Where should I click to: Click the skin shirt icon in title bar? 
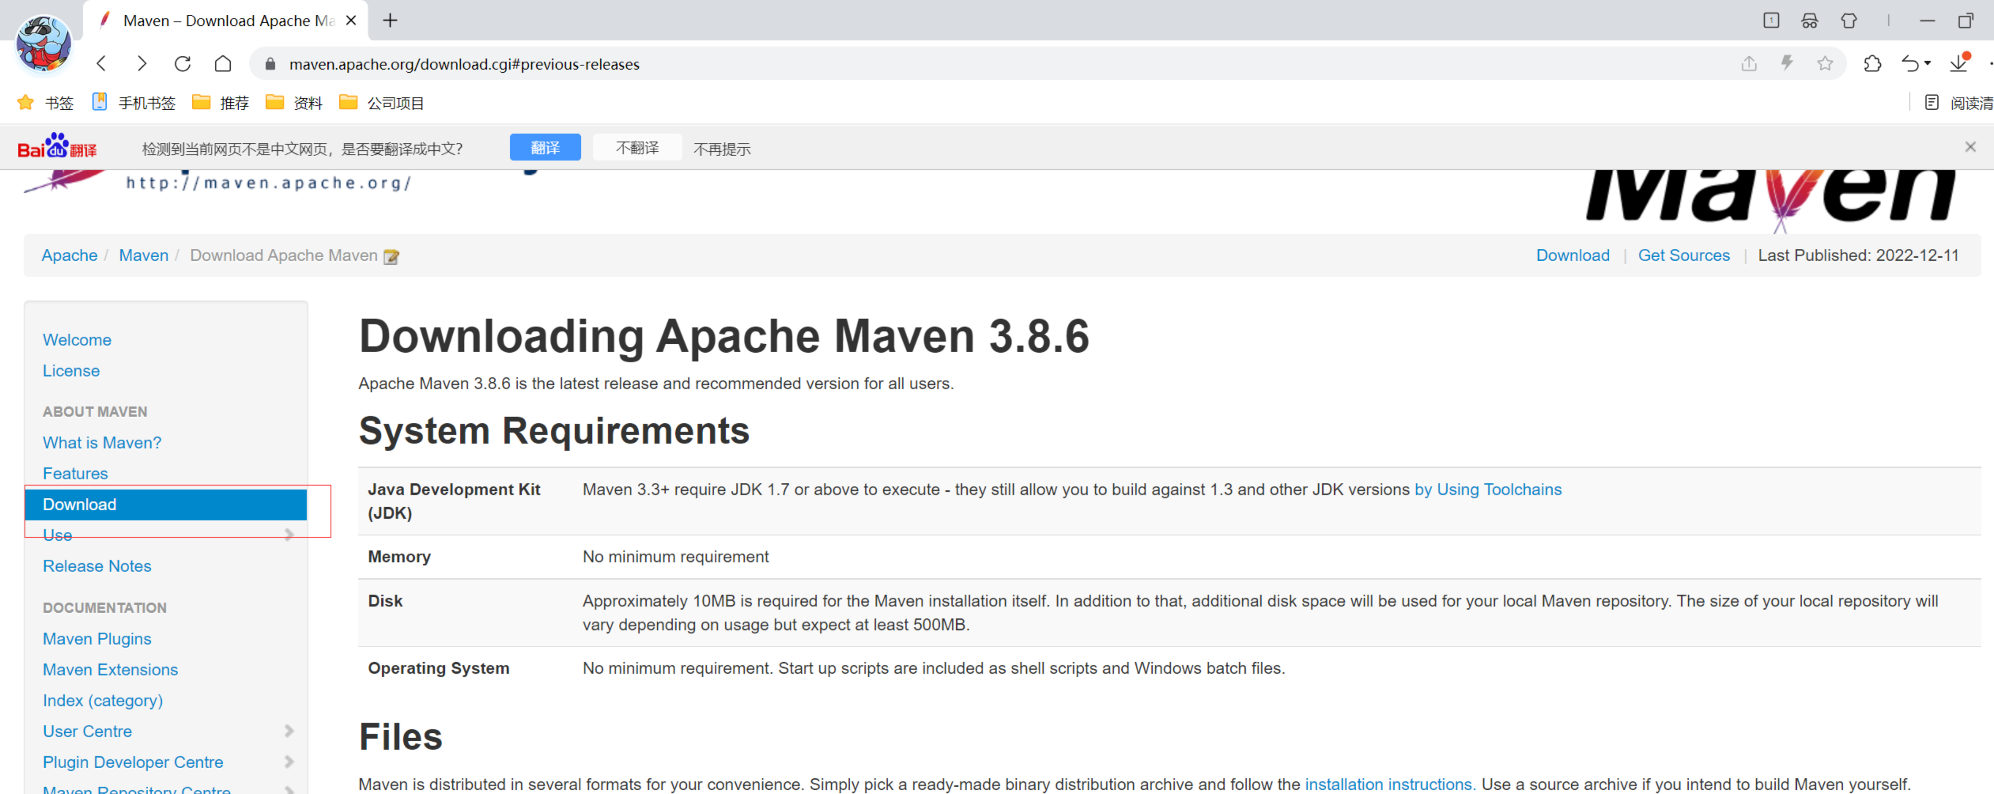click(1849, 20)
